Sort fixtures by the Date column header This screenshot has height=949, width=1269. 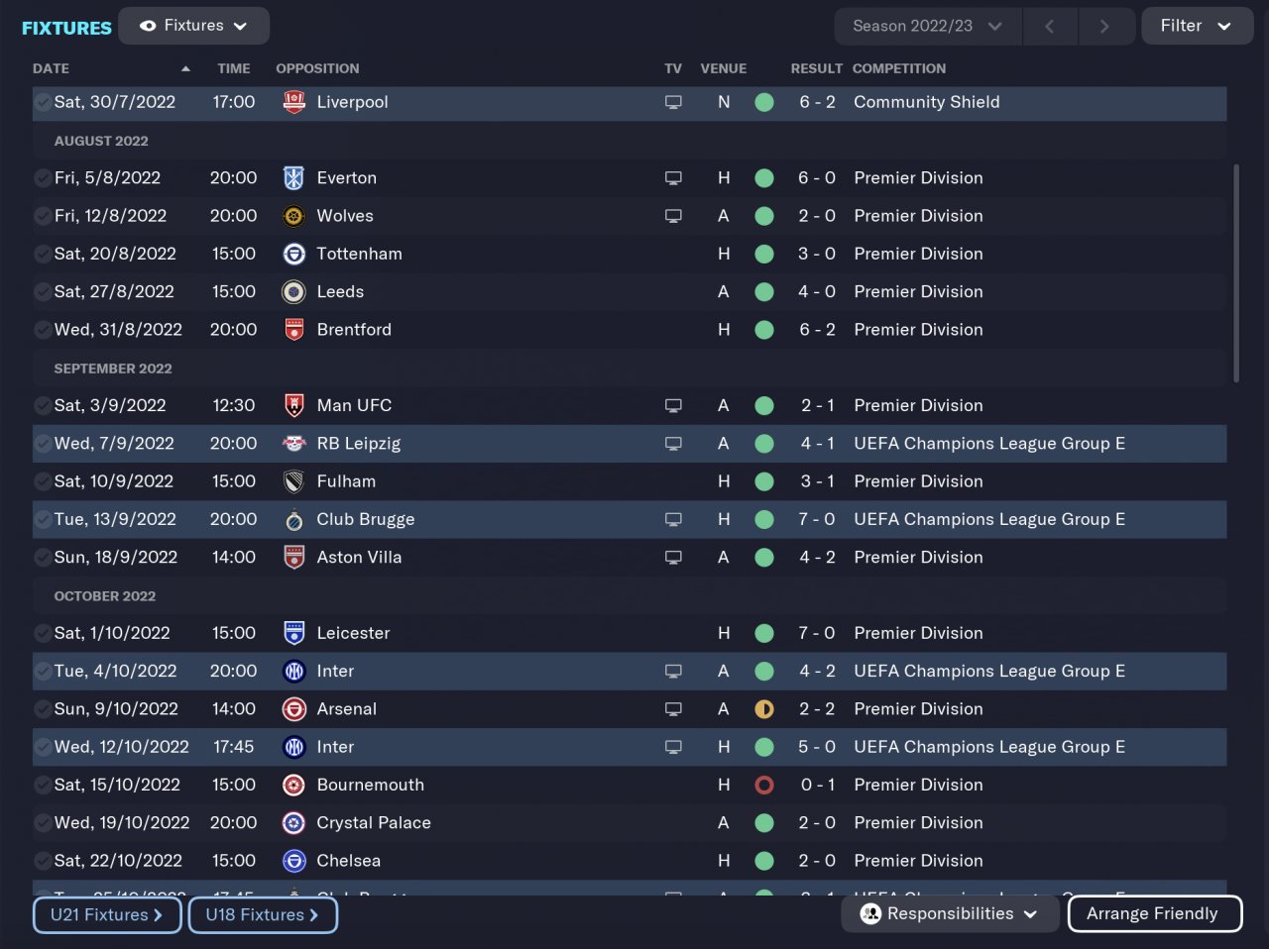52,68
